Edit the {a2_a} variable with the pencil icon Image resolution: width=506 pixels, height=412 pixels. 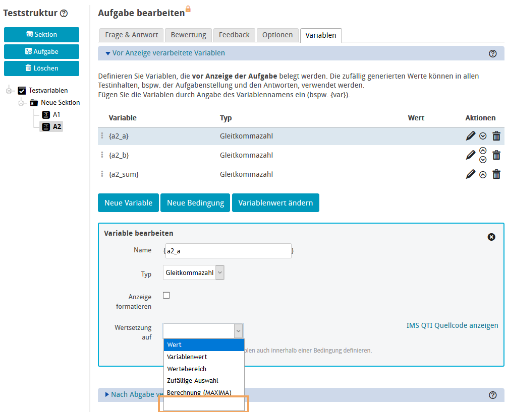point(470,135)
